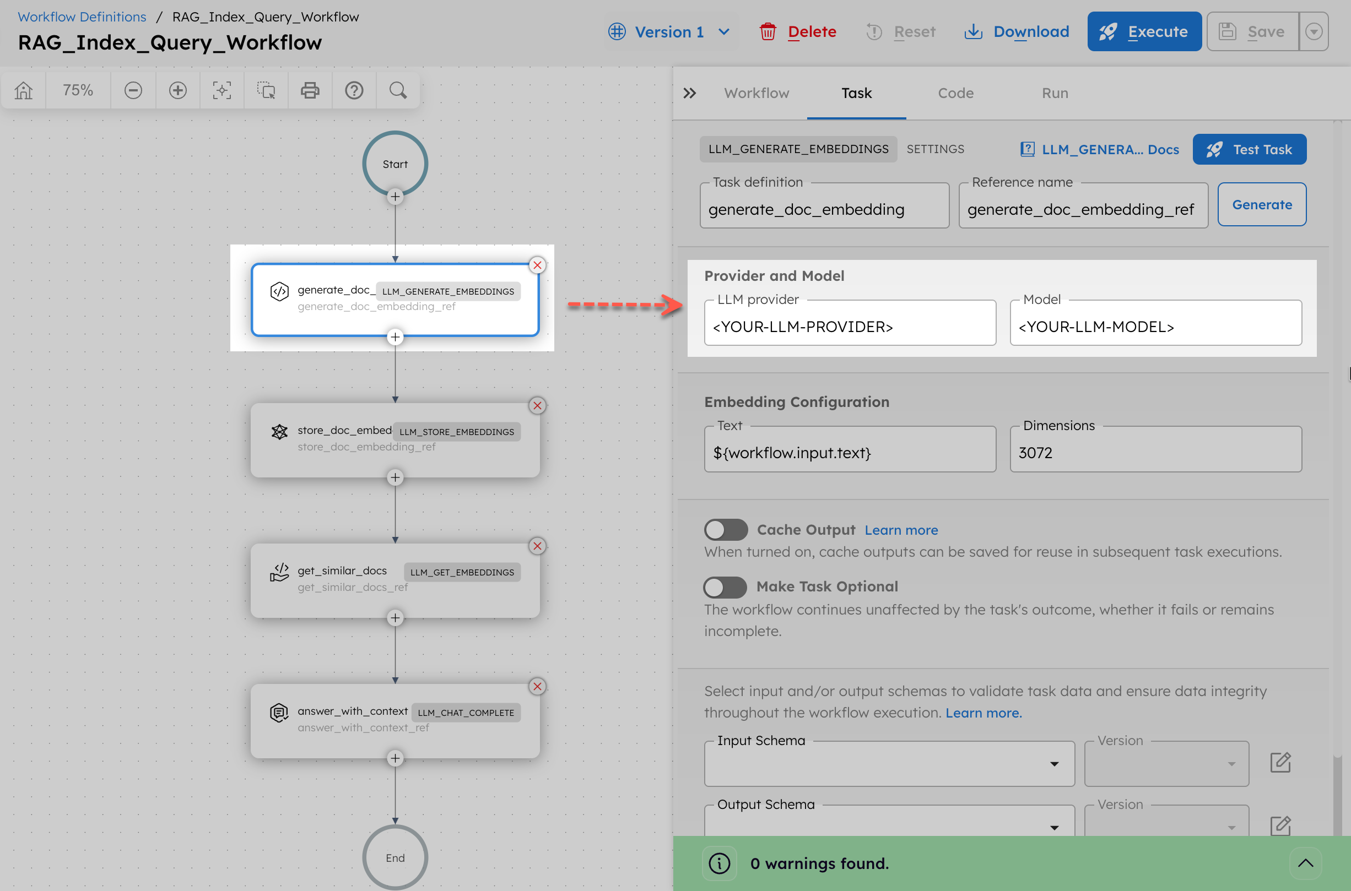Expand the Output Schema dropdown

1055,828
